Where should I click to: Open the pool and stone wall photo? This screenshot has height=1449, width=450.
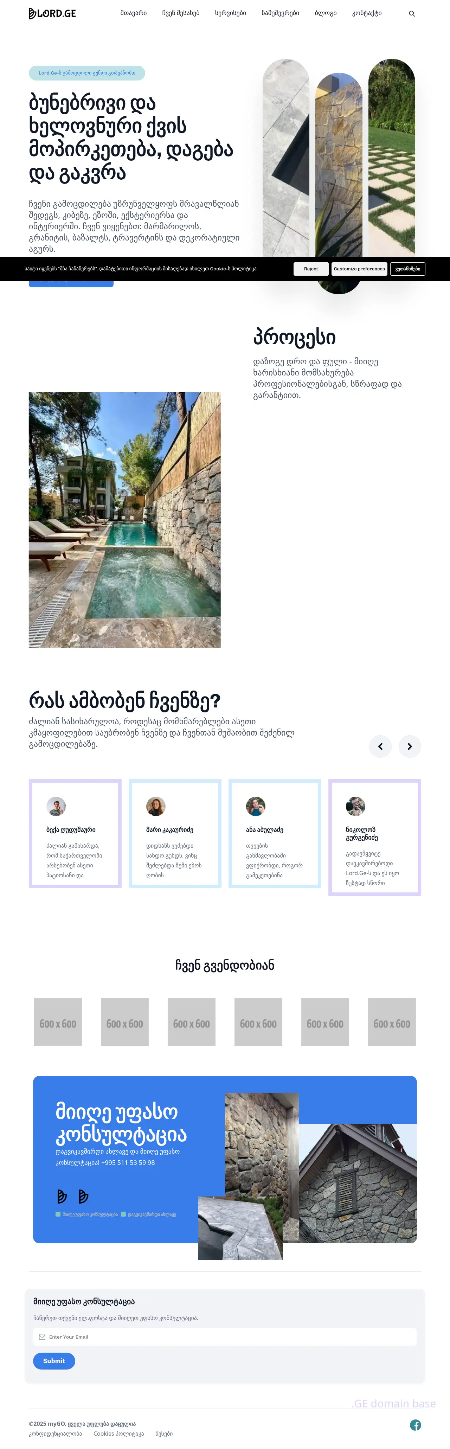pos(125,520)
